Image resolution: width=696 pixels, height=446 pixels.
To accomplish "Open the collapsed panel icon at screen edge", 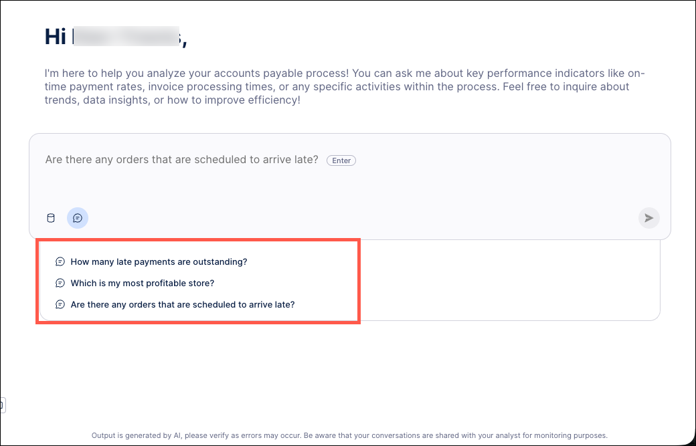I will [x=2, y=405].
